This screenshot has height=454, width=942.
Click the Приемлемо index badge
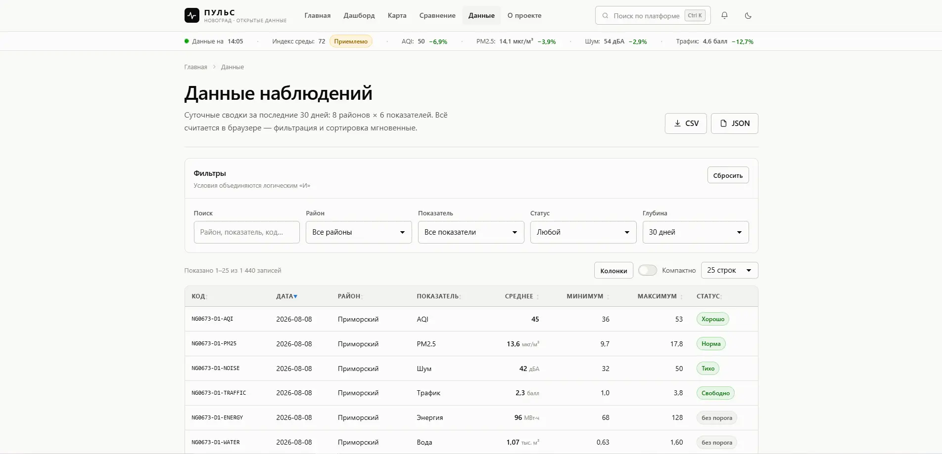(x=351, y=41)
